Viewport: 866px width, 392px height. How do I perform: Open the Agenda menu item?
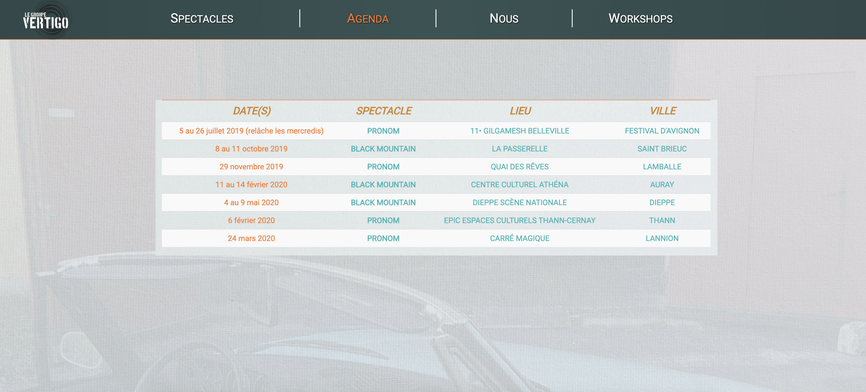pyautogui.click(x=368, y=19)
